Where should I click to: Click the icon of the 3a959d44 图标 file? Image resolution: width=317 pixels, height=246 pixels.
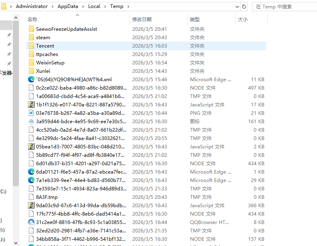coord(31,122)
